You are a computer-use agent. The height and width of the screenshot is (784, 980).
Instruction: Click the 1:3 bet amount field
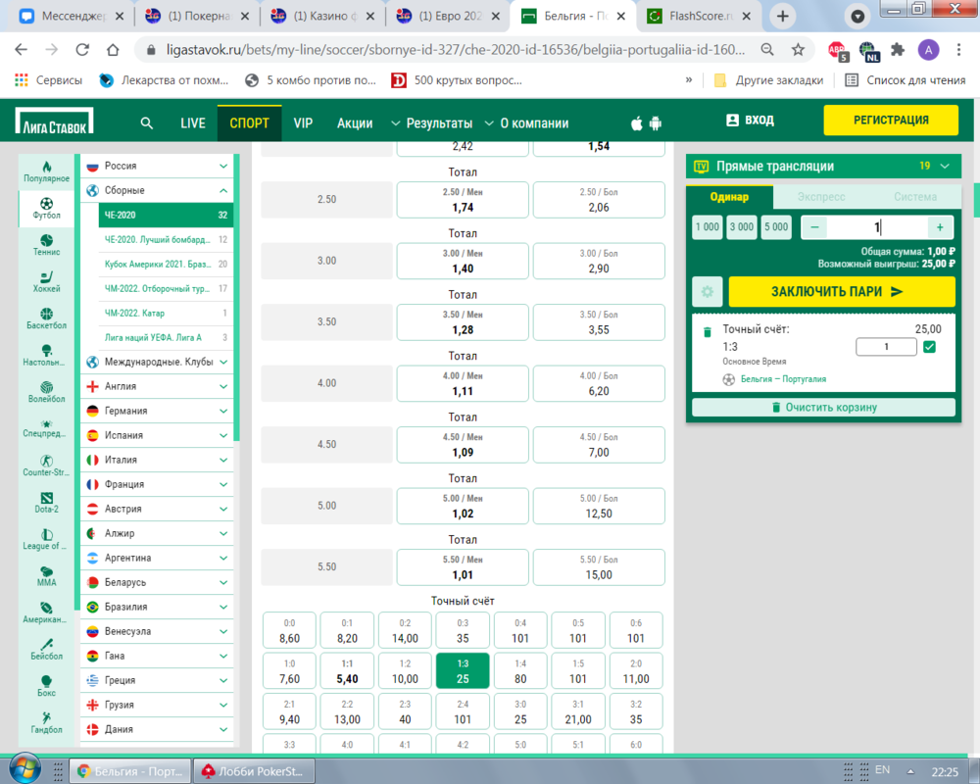(x=886, y=347)
